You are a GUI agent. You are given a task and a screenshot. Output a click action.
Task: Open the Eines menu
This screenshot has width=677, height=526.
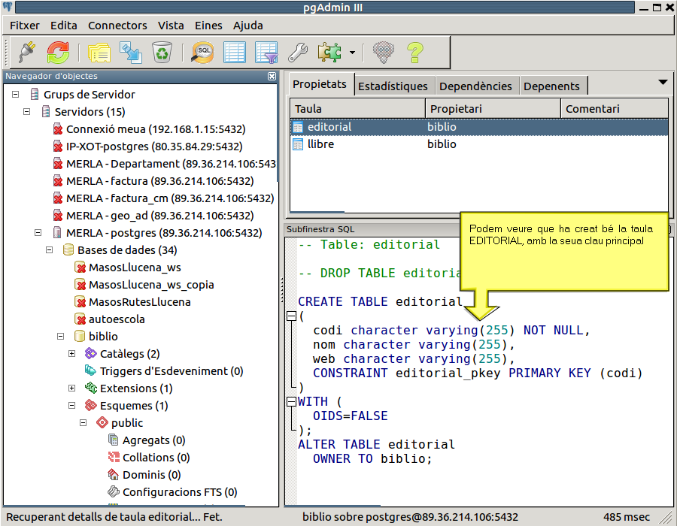point(208,26)
